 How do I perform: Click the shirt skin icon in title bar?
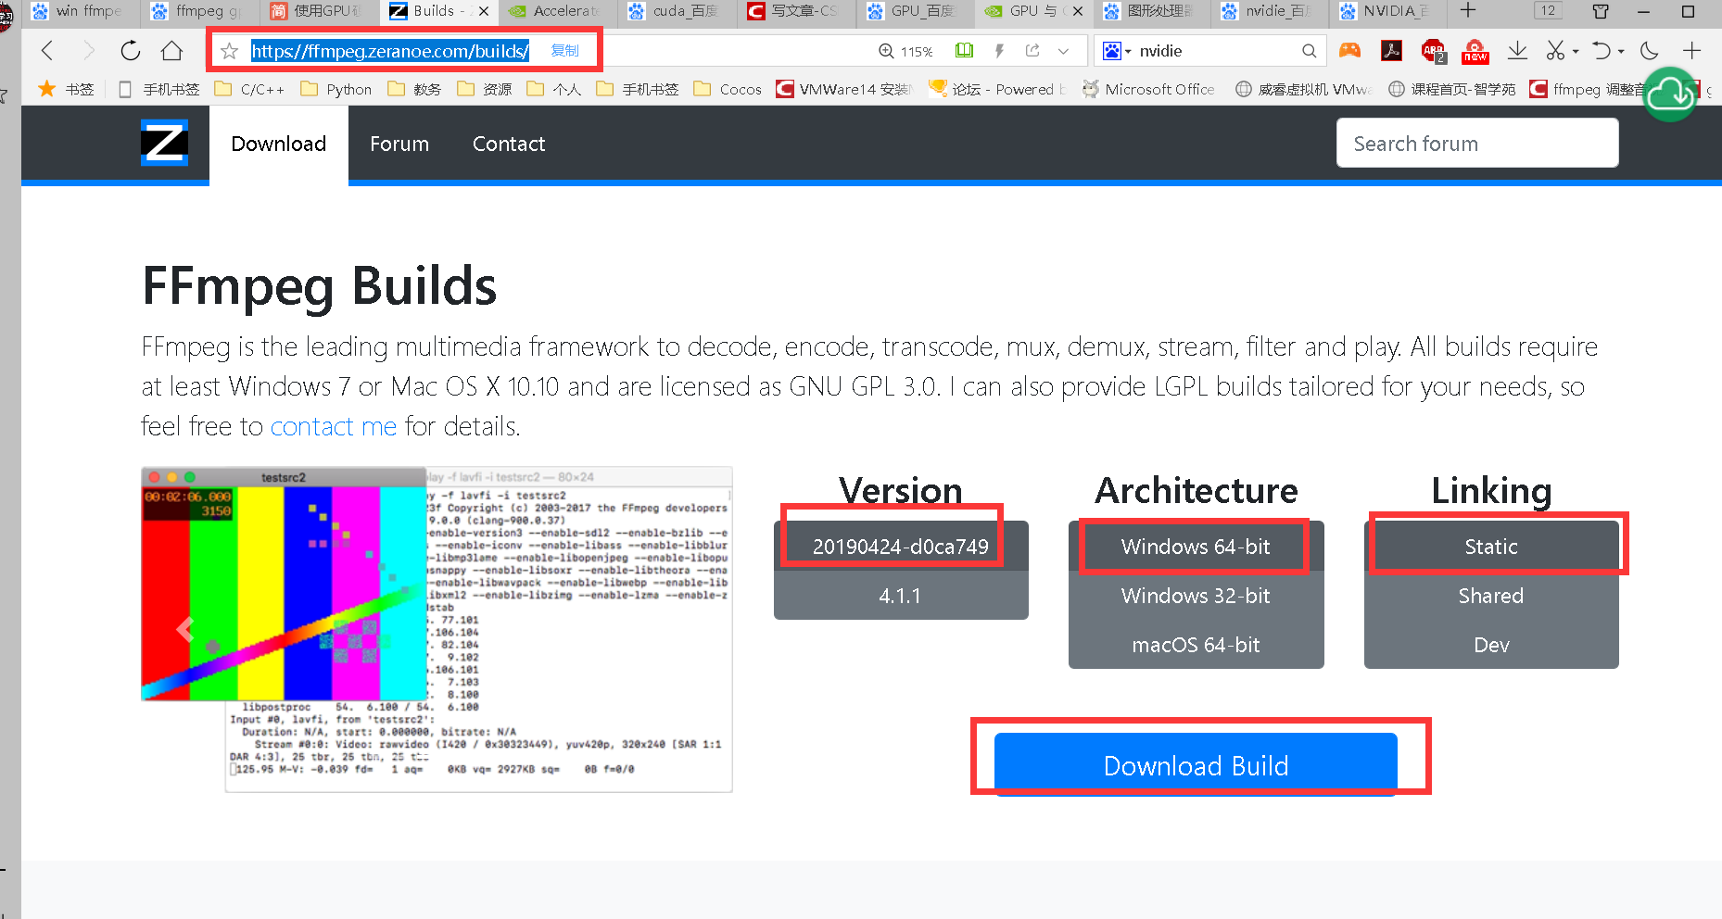coord(1600,11)
